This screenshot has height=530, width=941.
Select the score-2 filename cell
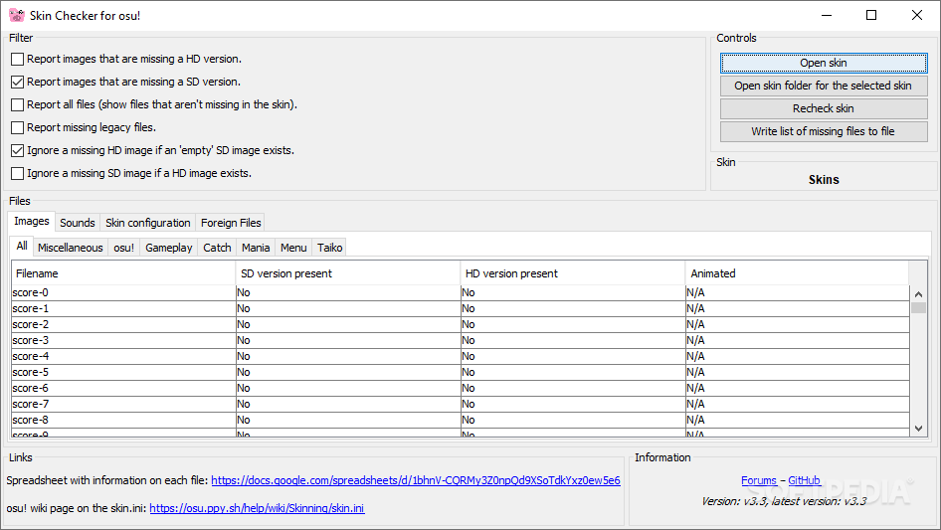[123, 324]
